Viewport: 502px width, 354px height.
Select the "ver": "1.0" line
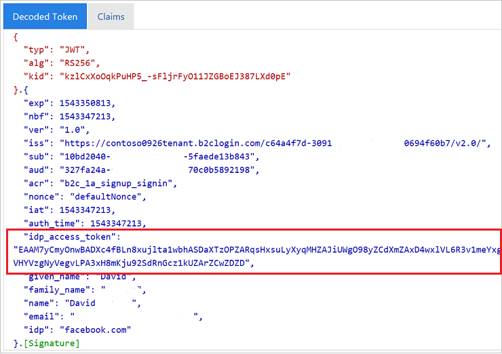tap(57, 130)
